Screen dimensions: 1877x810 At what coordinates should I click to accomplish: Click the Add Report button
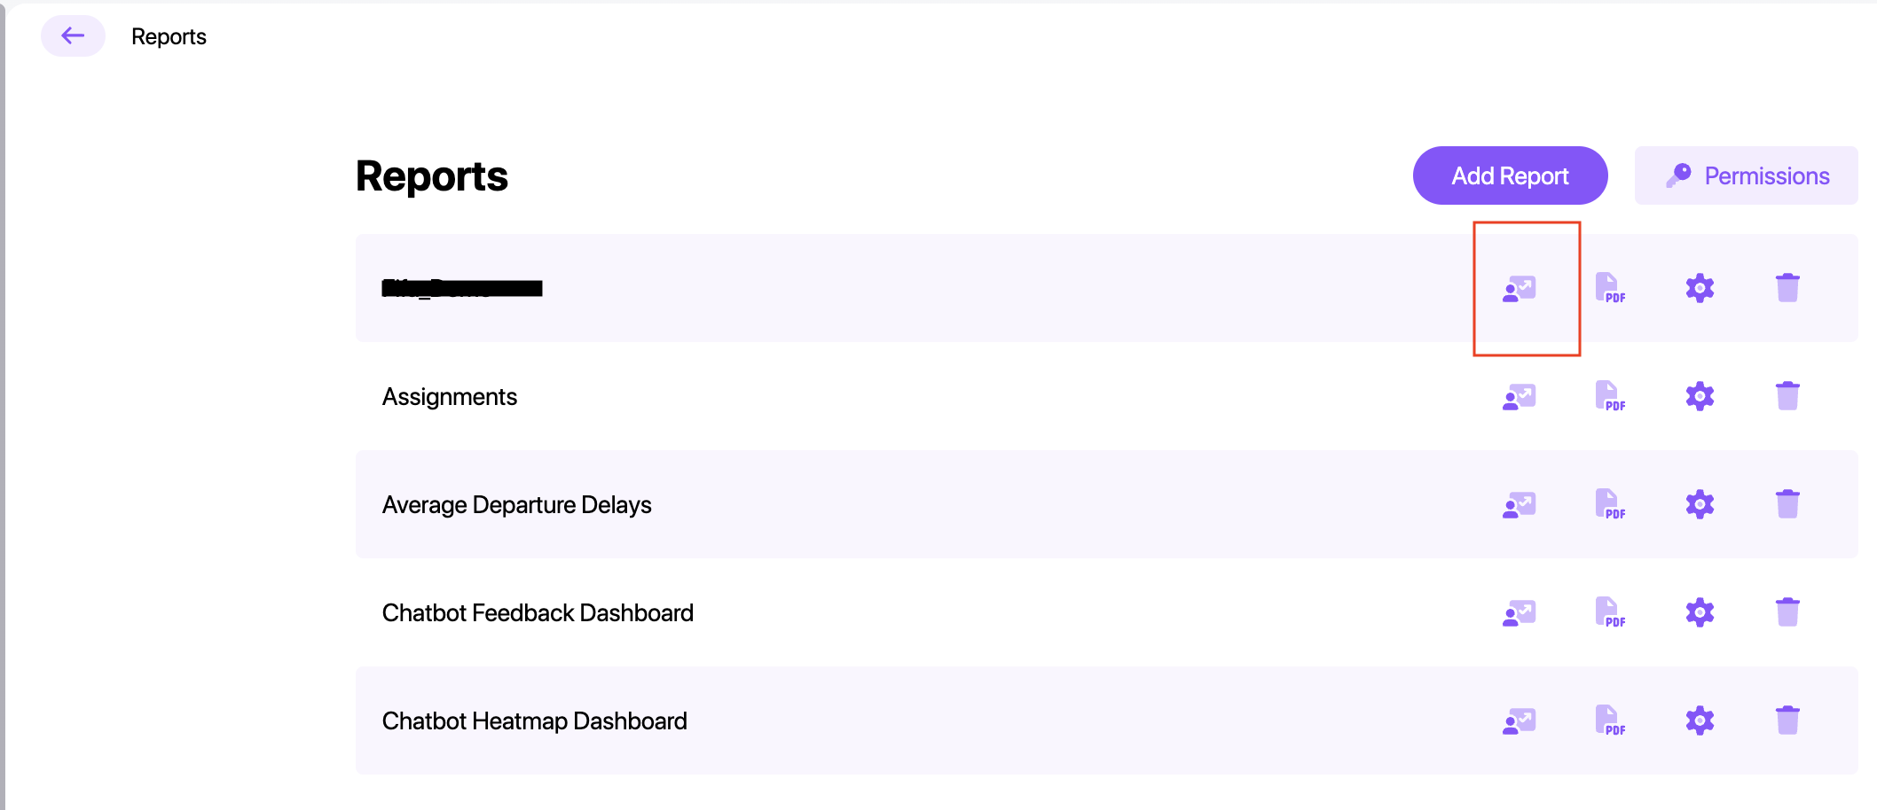1510,175
